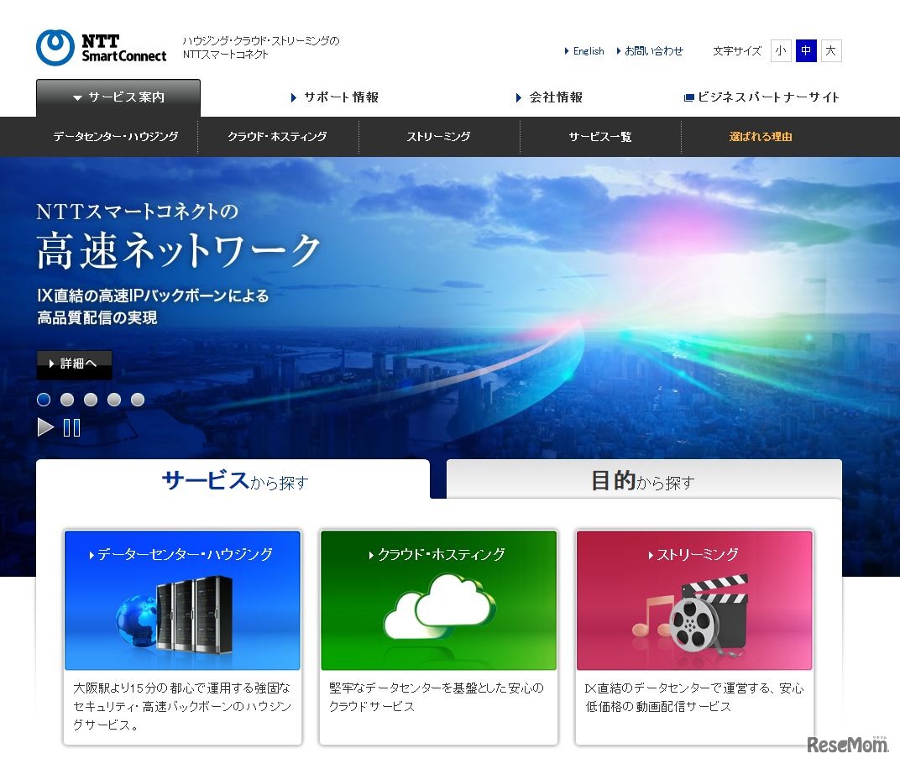The width and height of the screenshot is (900, 764).
Task: Select the second carousel slide dot
Action: (67, 400)
